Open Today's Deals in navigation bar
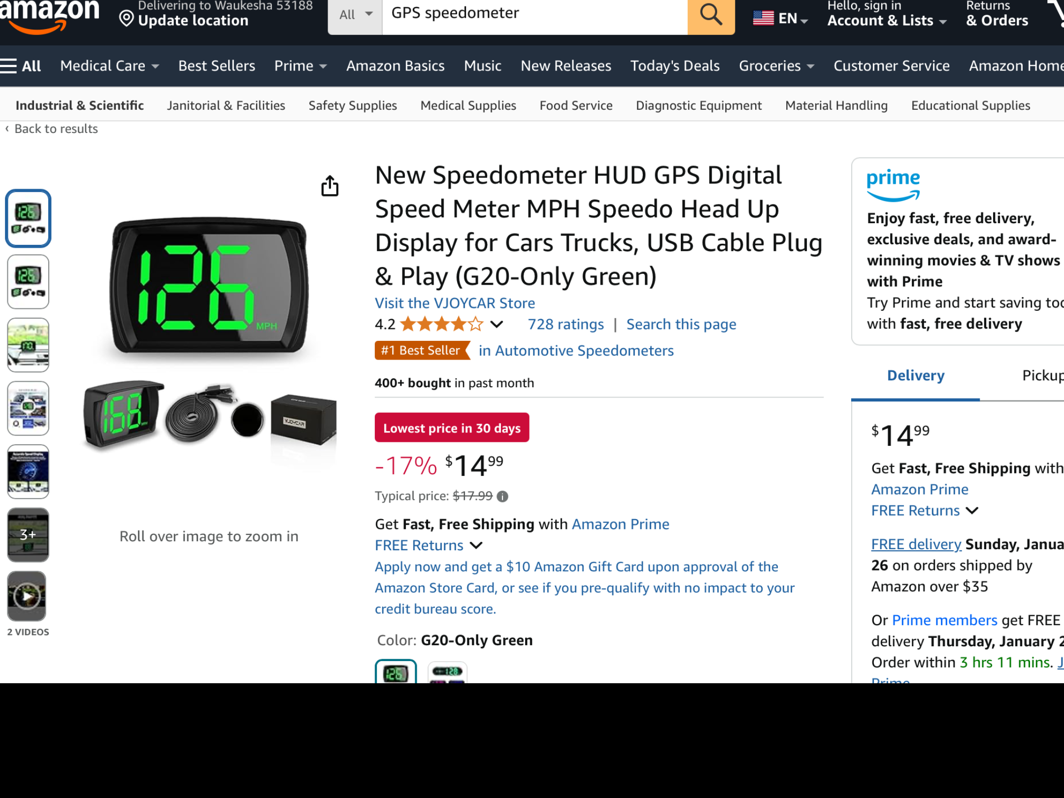The image size is (1064, 798). point(675,66)
